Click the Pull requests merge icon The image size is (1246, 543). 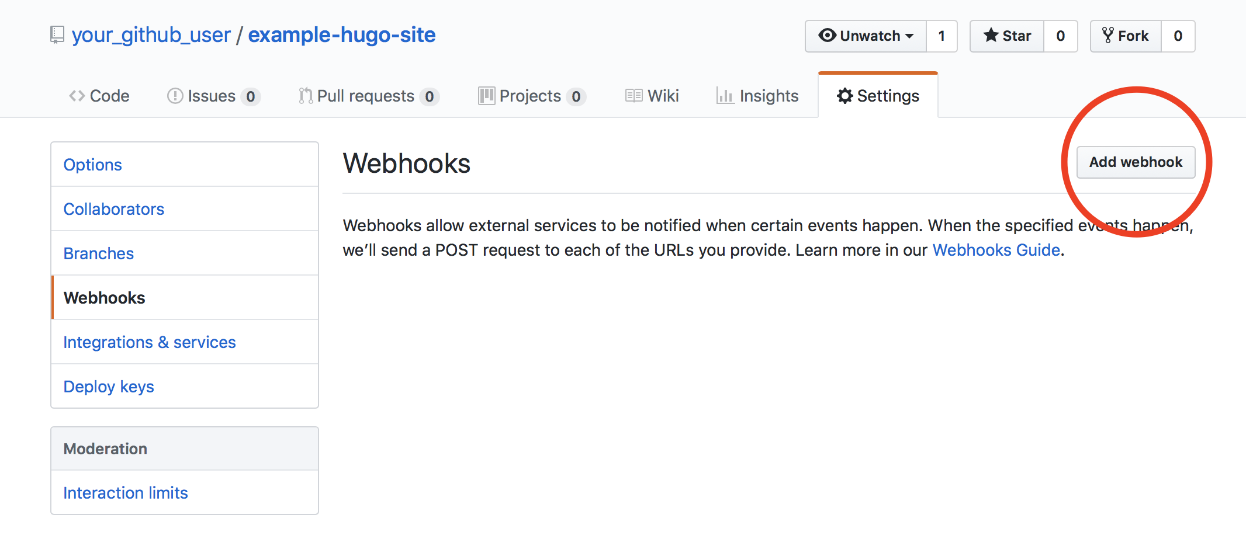tap(305, 95)
